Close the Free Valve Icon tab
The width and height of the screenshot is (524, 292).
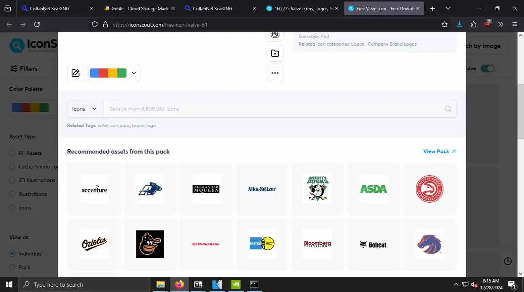(418, 8)
